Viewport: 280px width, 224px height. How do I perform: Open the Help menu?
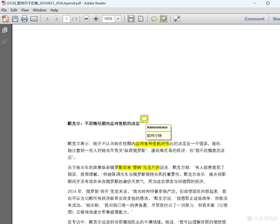[54, 10]
